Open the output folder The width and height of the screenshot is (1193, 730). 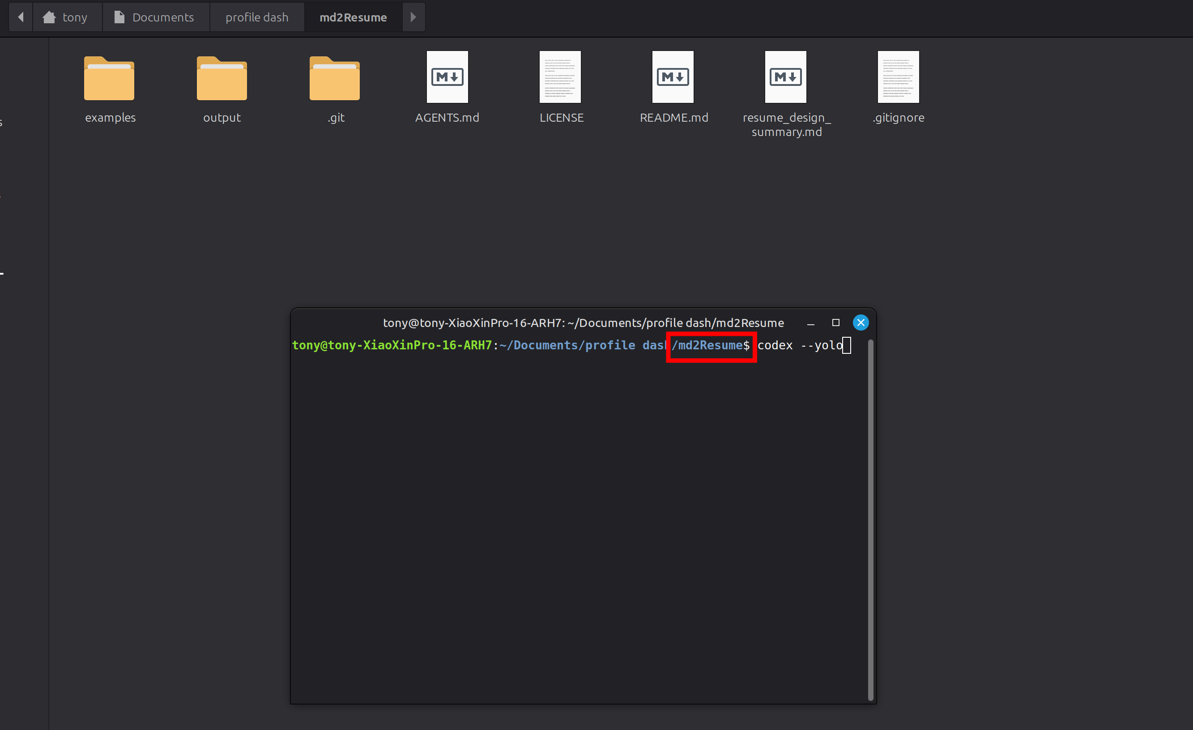[x=222, y=78]
